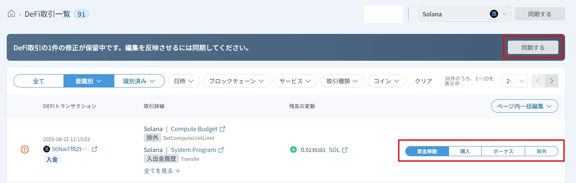Viewport: 576px width, 183px height.
Task: Click plus icon beside 全てを見る
Action: pyautogui.click(x=178, y=171)
